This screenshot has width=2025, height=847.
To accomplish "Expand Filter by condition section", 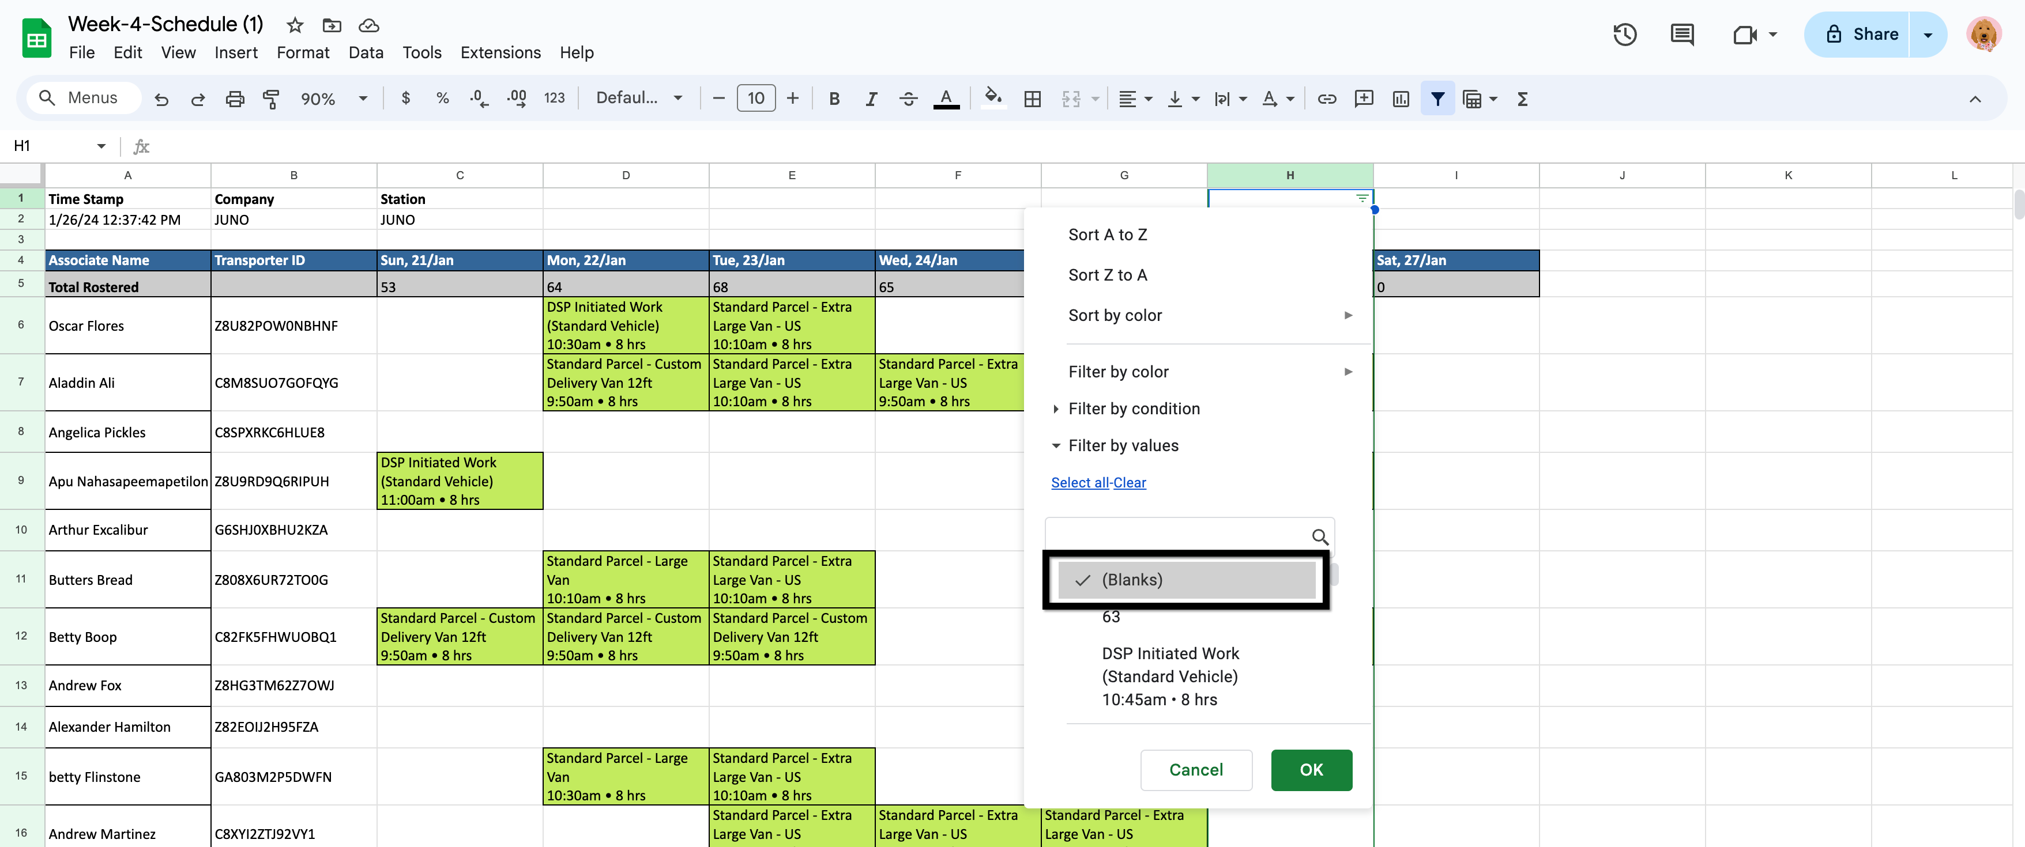I will 1133,409.
